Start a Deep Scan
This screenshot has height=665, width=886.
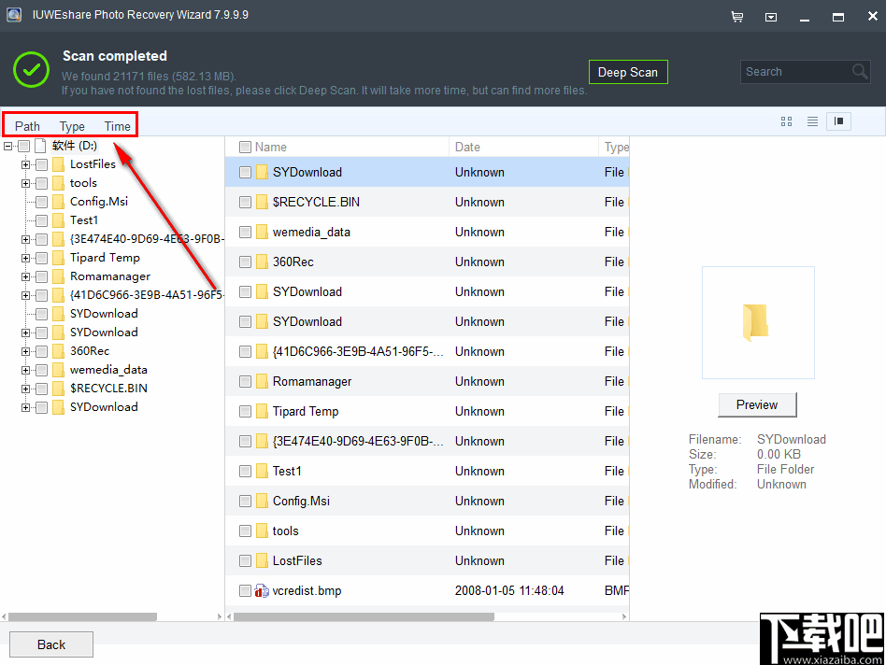628,71
